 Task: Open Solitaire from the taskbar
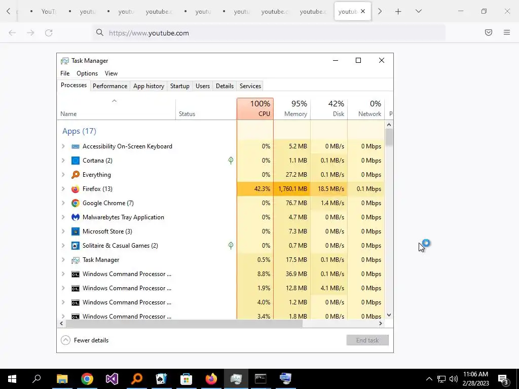coord(162,379)
